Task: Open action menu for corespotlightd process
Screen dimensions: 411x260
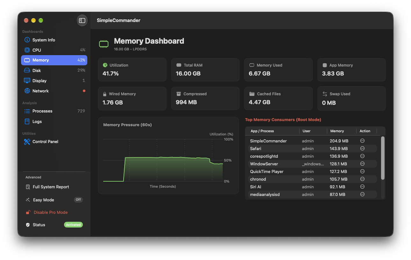Action: [362, 156]
